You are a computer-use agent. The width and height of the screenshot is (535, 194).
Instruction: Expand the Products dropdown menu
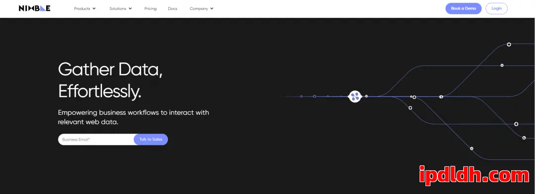tap(85, 8)
